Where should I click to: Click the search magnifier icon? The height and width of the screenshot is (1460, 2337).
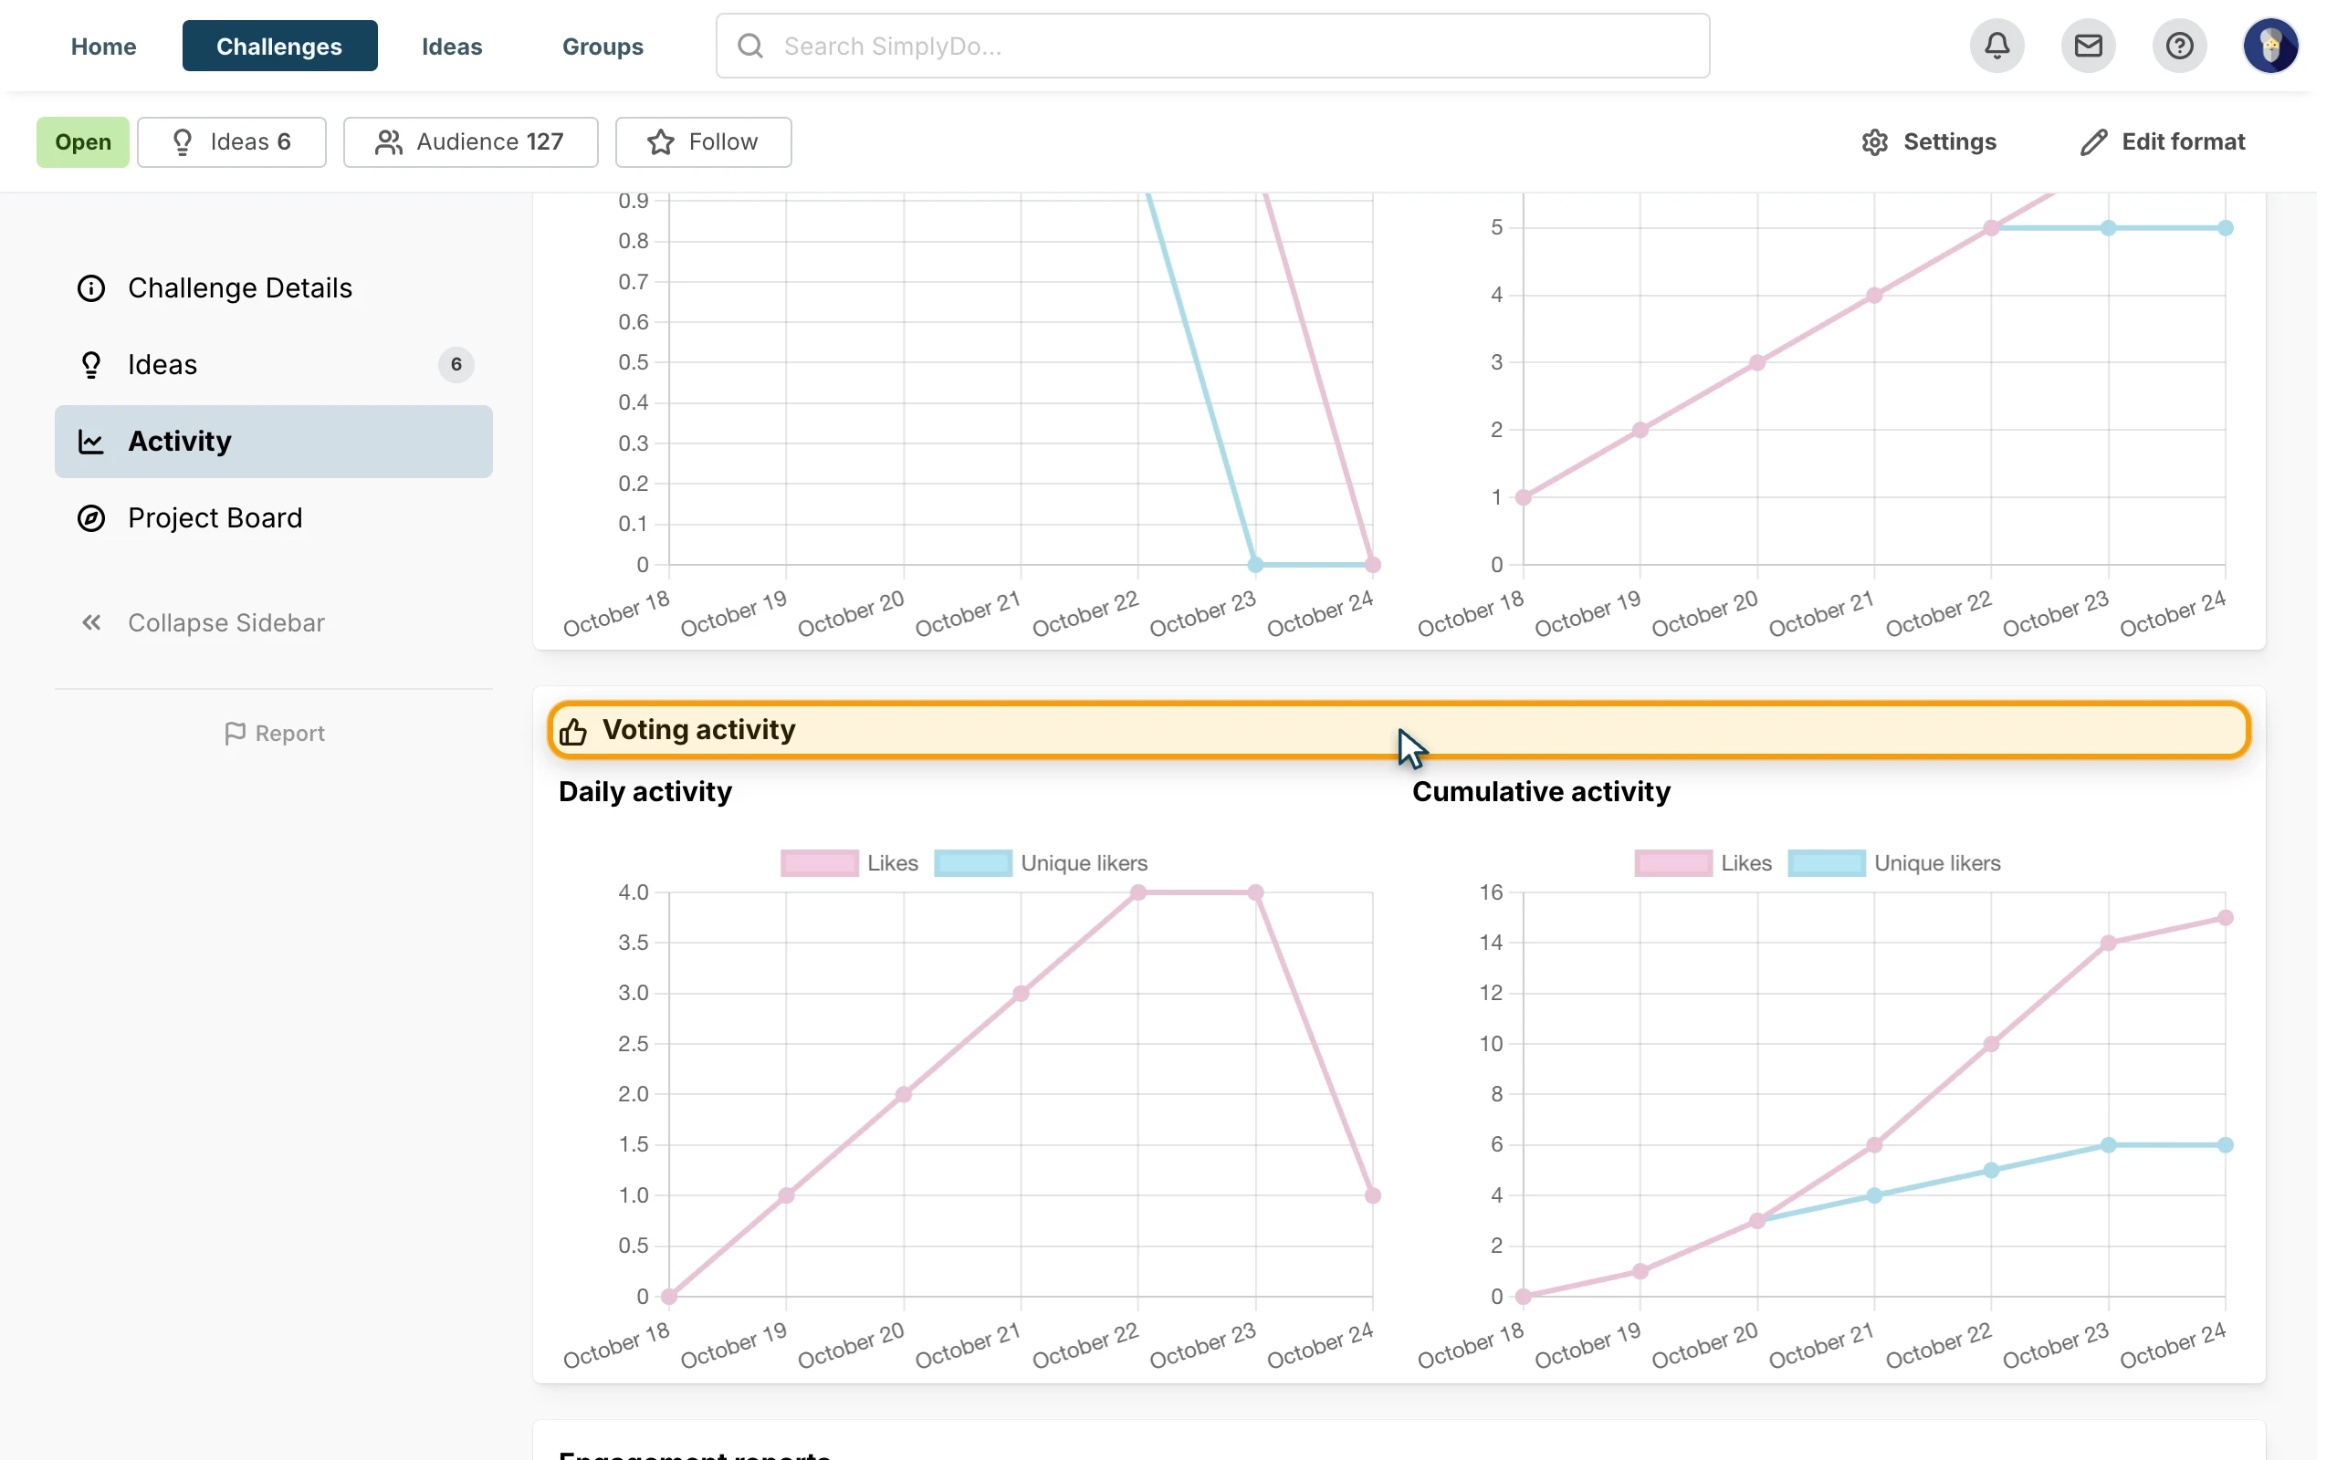point(750,46)
